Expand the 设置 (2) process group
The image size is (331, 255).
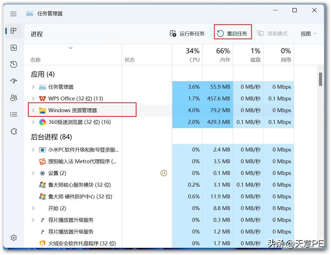coord(33,173)
